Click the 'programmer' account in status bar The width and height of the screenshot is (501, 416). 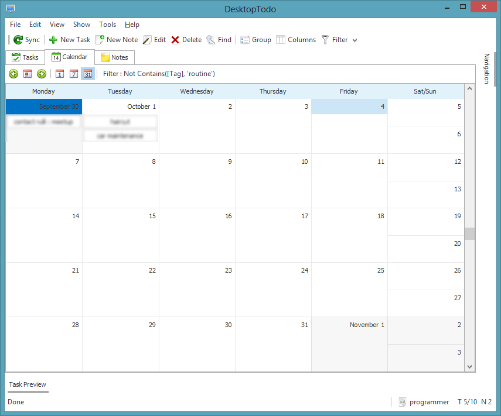point(429,402)
